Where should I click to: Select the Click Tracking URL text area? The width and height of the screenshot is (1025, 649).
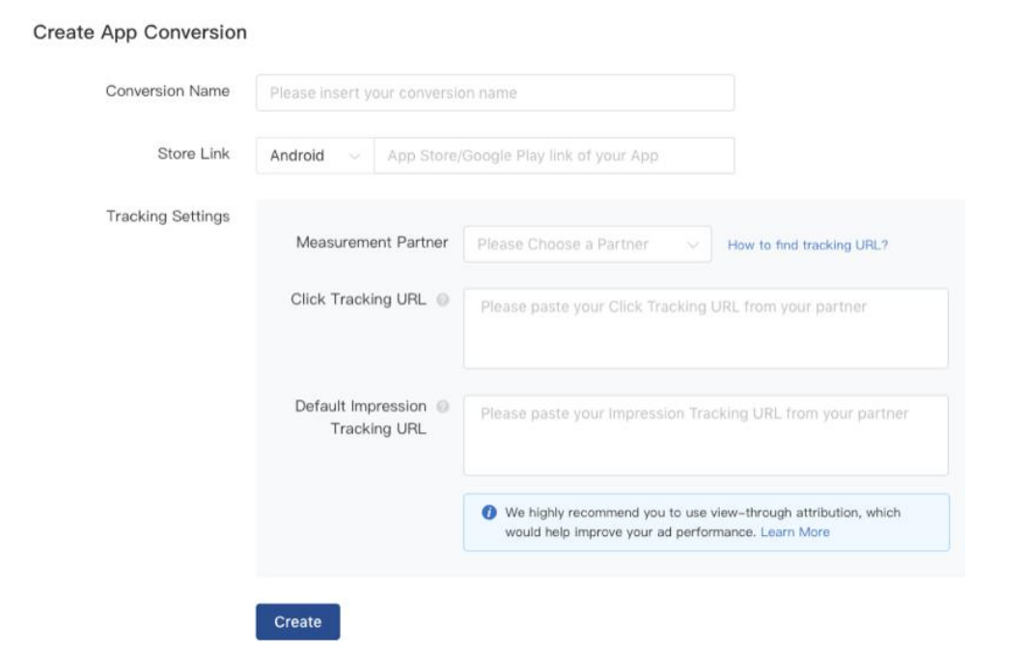tap(705, 328)
